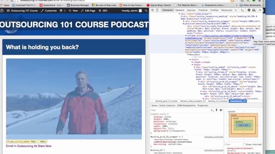The height and width of the screenshot is (154, 275).
Task: Select video#wistia_14 breadcrumb
Action: (x=238, y=101)
